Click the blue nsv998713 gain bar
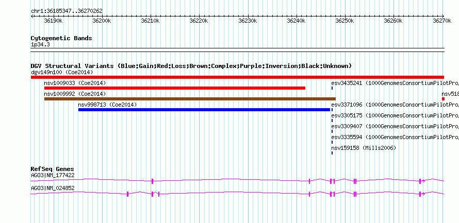This screenshot has height=223, width=459. [x=204, y=110]
